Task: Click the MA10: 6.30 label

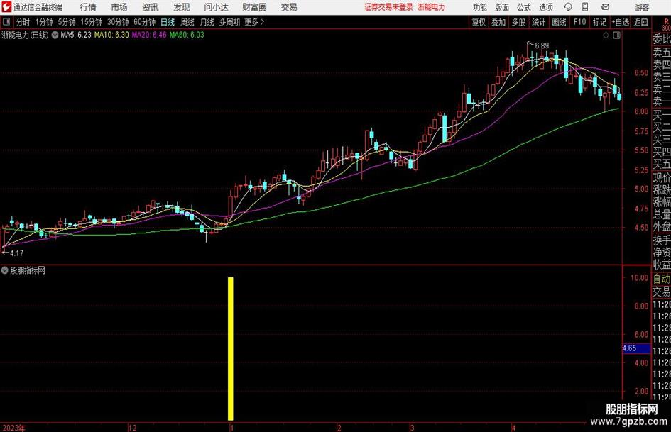Action: click(111, 35)
